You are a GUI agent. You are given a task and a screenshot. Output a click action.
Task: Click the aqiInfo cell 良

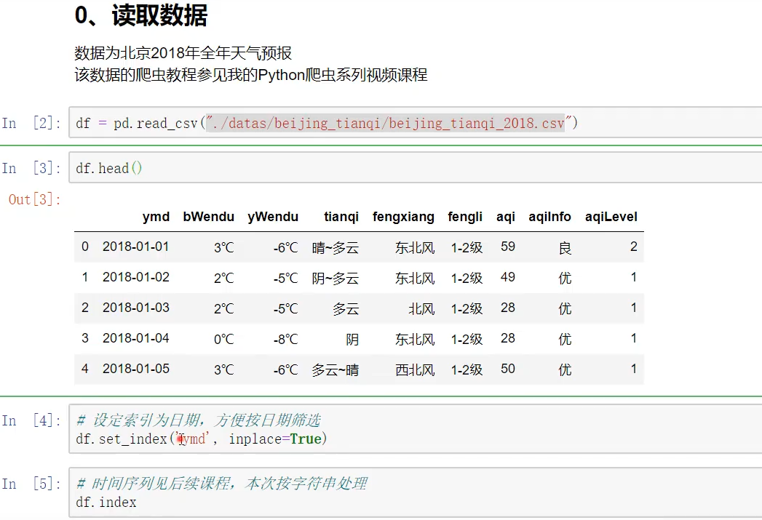[x=565, y=248]
